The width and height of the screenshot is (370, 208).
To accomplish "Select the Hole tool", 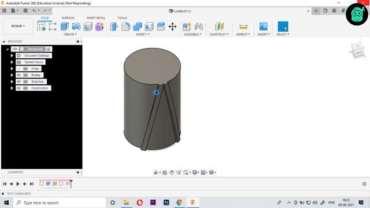I will 88,27.
